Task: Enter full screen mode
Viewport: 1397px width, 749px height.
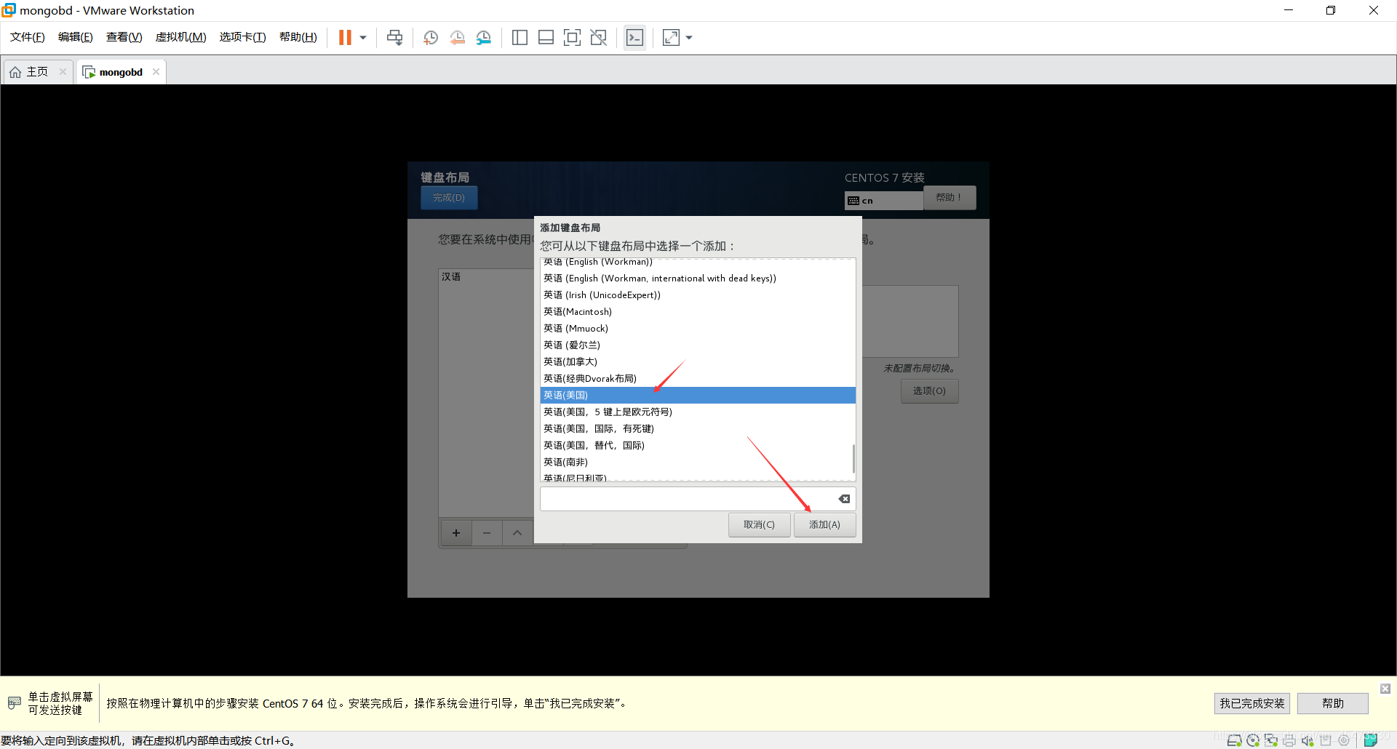Action: click(x=572, y=38)
